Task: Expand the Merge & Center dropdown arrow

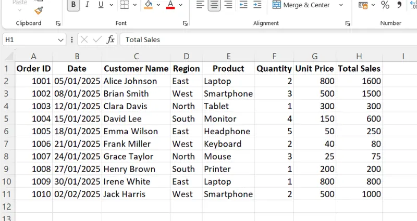Action: [x=341, y=5]
